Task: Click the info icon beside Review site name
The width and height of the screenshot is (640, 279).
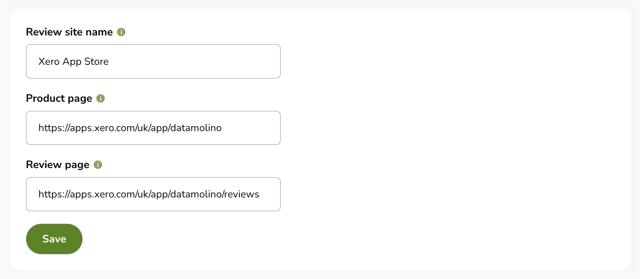Action: [x=121, y=32]
